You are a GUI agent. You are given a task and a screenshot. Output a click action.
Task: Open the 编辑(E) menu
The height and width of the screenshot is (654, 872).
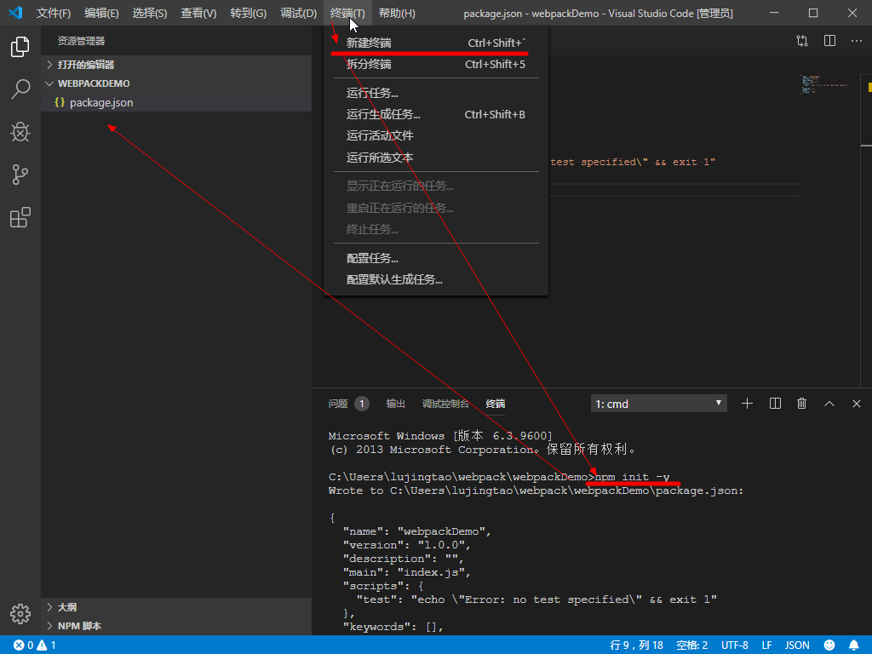[101, 13]
